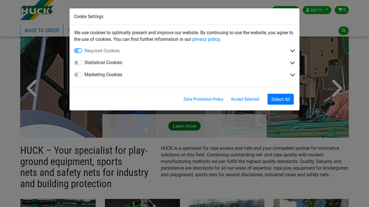Click the green search magnifier icon
The width and height of the screenshot is (369, 207).
[x=343, y=30]
